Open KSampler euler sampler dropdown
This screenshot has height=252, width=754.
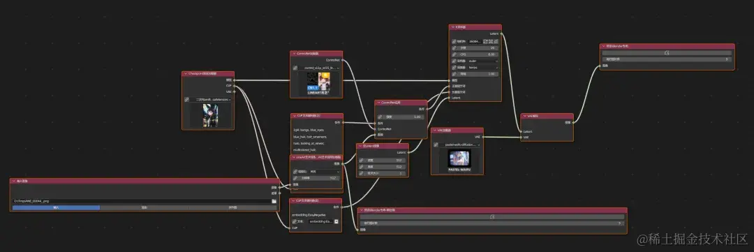483,61
